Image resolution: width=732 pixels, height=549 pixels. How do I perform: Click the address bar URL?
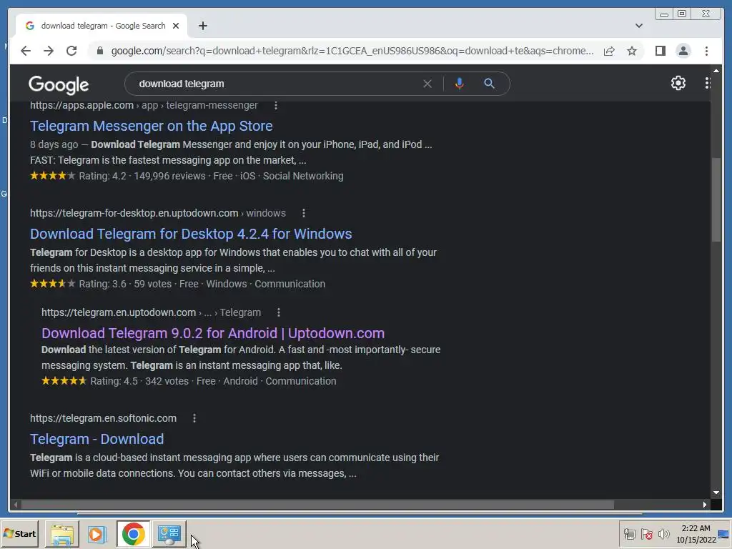tap(352, 51)
